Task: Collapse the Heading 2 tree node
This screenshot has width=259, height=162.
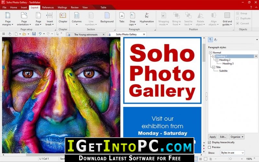Action: [217, 60]
